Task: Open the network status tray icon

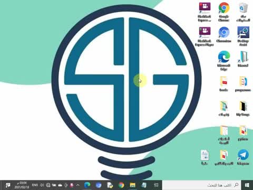Action: (48, 185)
